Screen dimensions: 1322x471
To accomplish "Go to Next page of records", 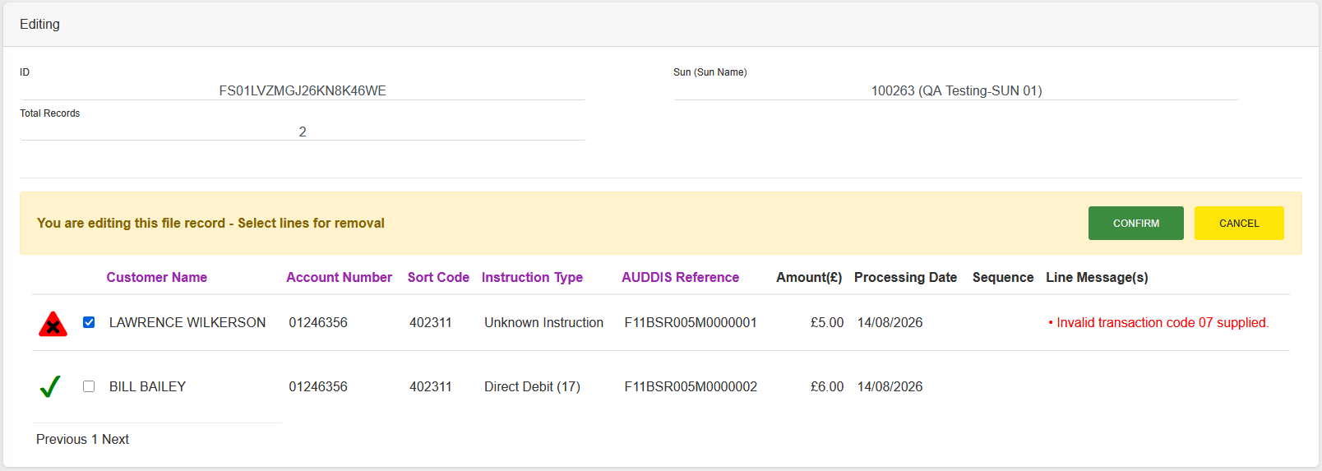I will coord(115,440).
